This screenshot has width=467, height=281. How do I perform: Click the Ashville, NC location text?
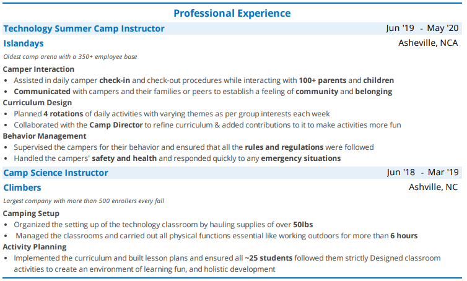click(x=434, y=187)
